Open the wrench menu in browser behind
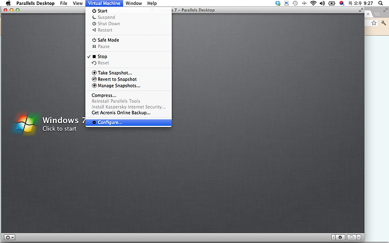The image size is (389, 243). [384, 23]
